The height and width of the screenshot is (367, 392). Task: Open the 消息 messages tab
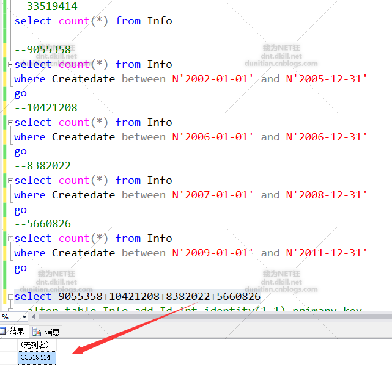click(46, 332)
